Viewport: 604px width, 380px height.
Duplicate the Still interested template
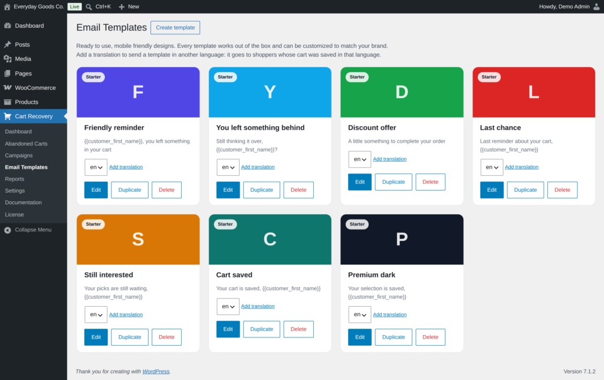click(x=129, y=337)
